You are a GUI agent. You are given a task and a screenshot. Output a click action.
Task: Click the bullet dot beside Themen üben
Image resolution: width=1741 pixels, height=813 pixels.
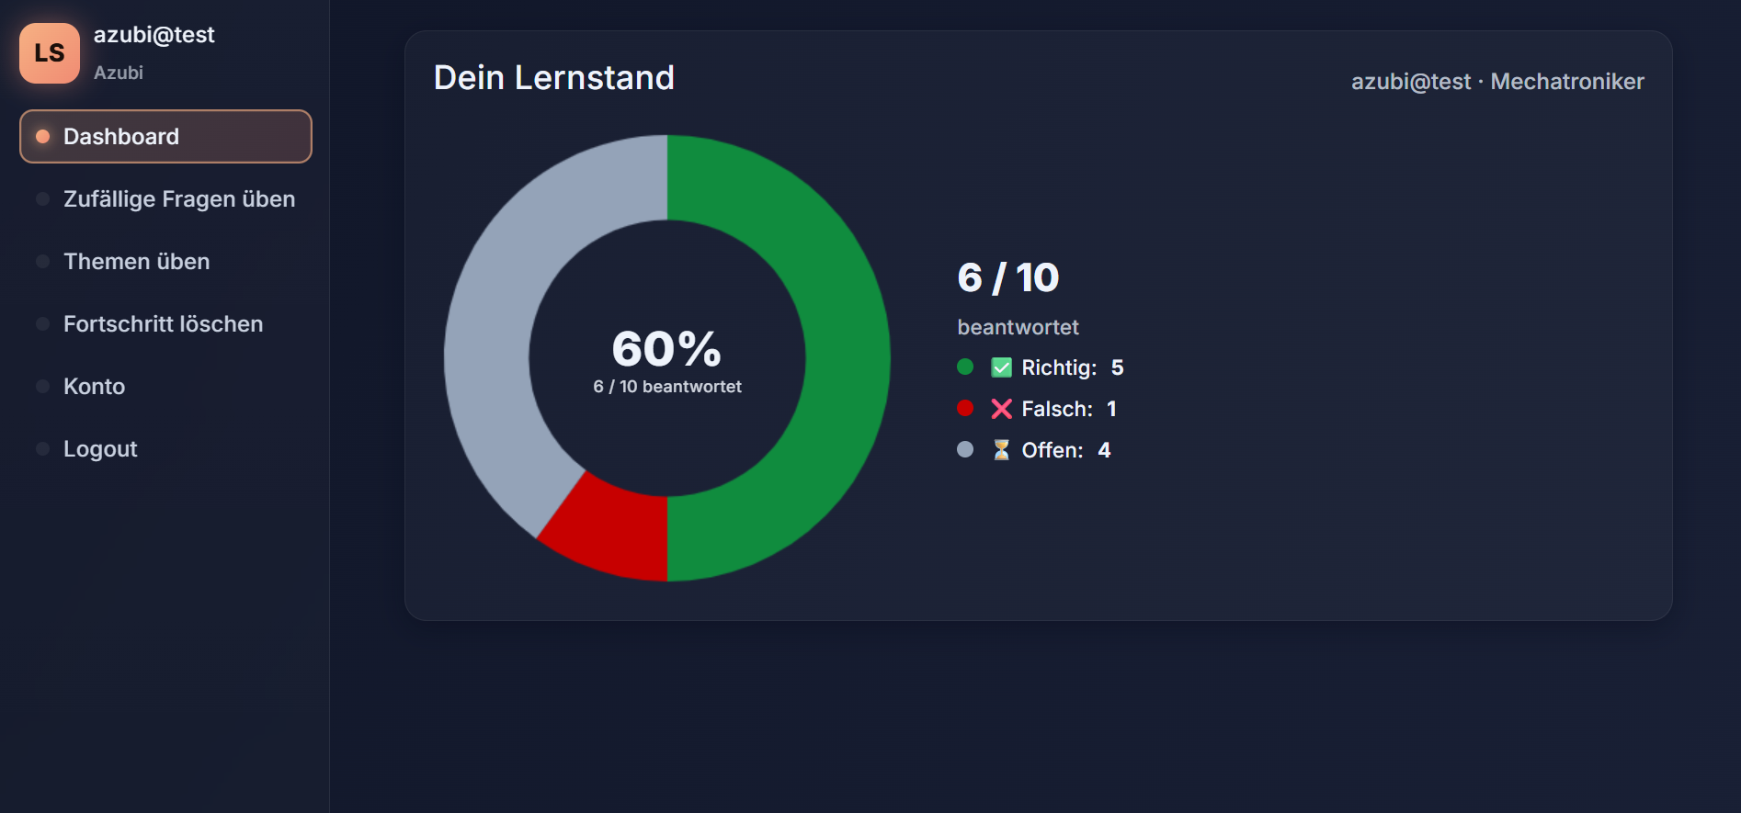pos(42,262)
